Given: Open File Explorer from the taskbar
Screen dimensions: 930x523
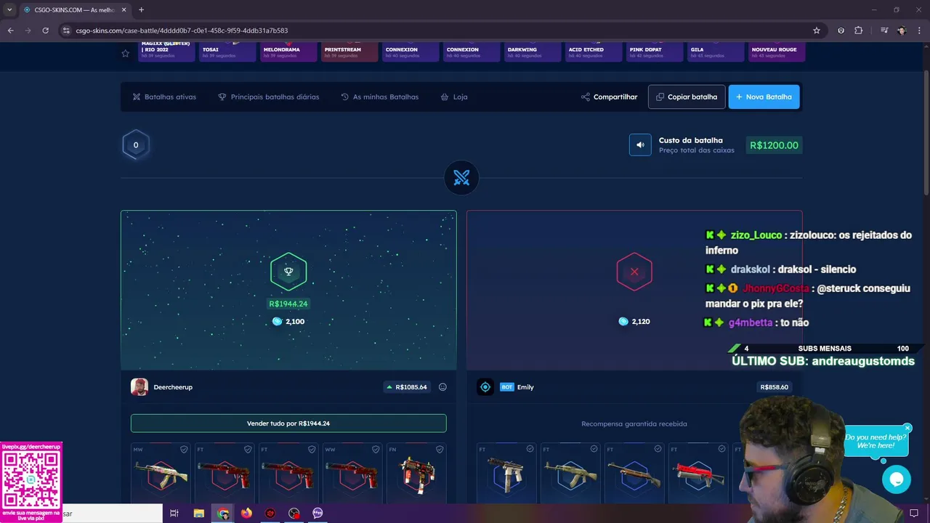Looking at the screenshot, I should pyautogui.click(x=198, y=514).
